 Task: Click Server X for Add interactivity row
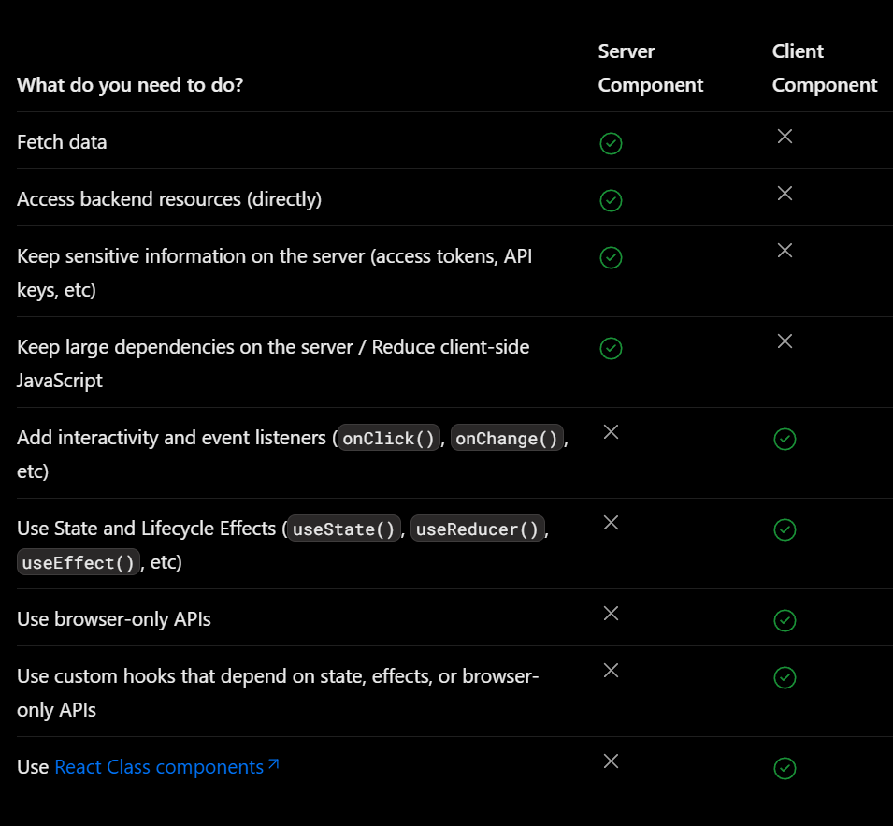pyautogui.click(x=611, y=432)
